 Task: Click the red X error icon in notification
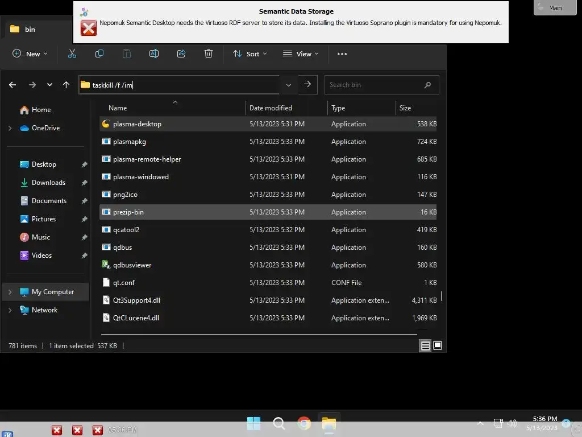(x=89, y=28)
